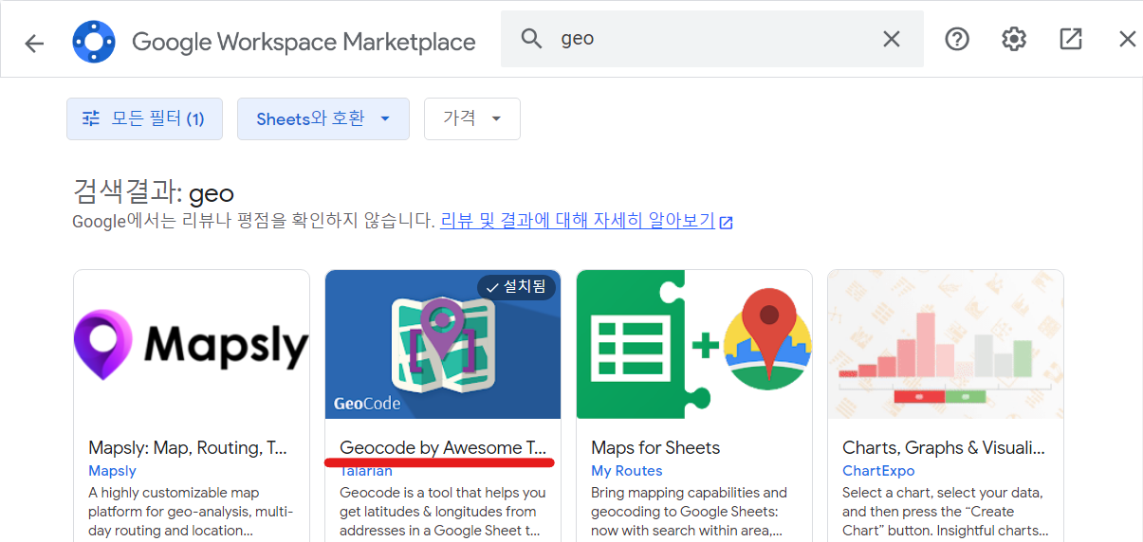Click the '검색결과: geo' heading
The image size is (1143, 542).
[x=154, y=193]
